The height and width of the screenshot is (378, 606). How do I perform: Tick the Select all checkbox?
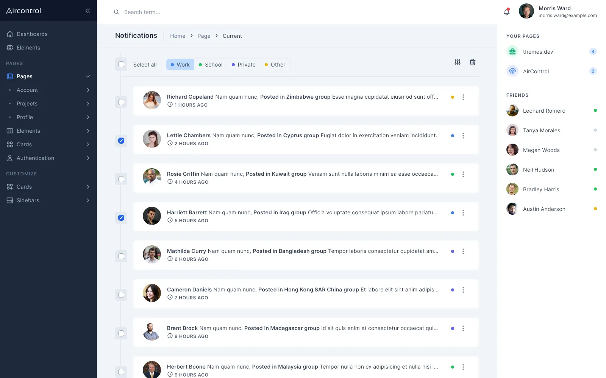tap(121, 64)
